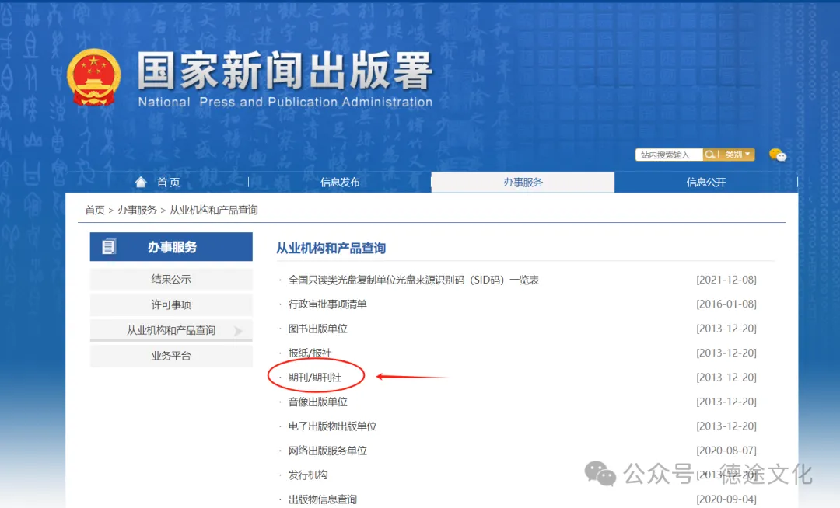Viewport: 840px width, 508px height.
Task: Click the national emblem logo
Action: click(x=93, y=77)
